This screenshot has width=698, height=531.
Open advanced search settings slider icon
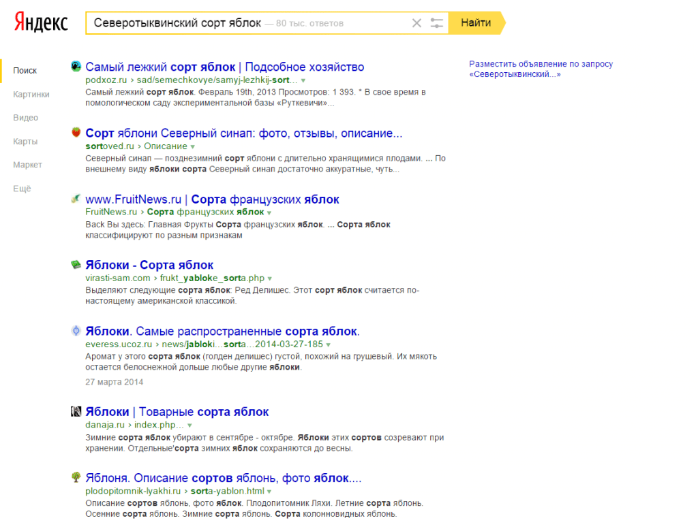[x=437, y=23]
